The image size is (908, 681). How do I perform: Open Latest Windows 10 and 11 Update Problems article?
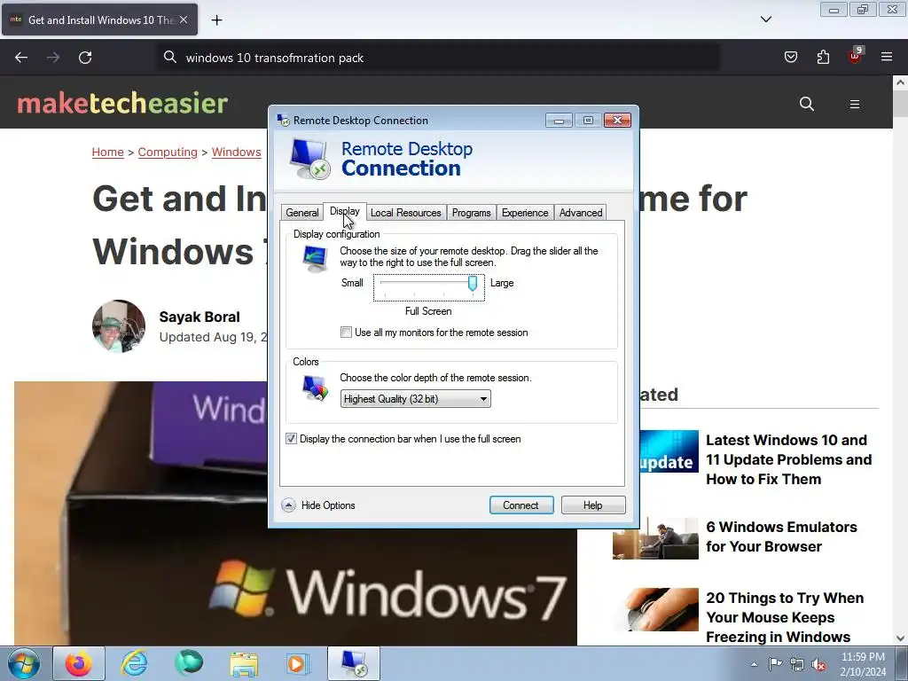click(x=788, y=459)
